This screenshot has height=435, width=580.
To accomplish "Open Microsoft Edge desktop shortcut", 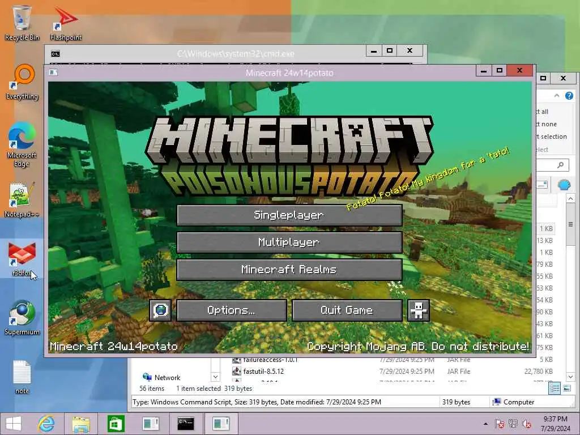I will click(x=22, y=145).
